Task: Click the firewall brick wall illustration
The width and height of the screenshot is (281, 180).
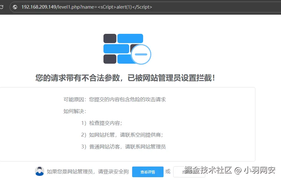Action: [127, 49]
